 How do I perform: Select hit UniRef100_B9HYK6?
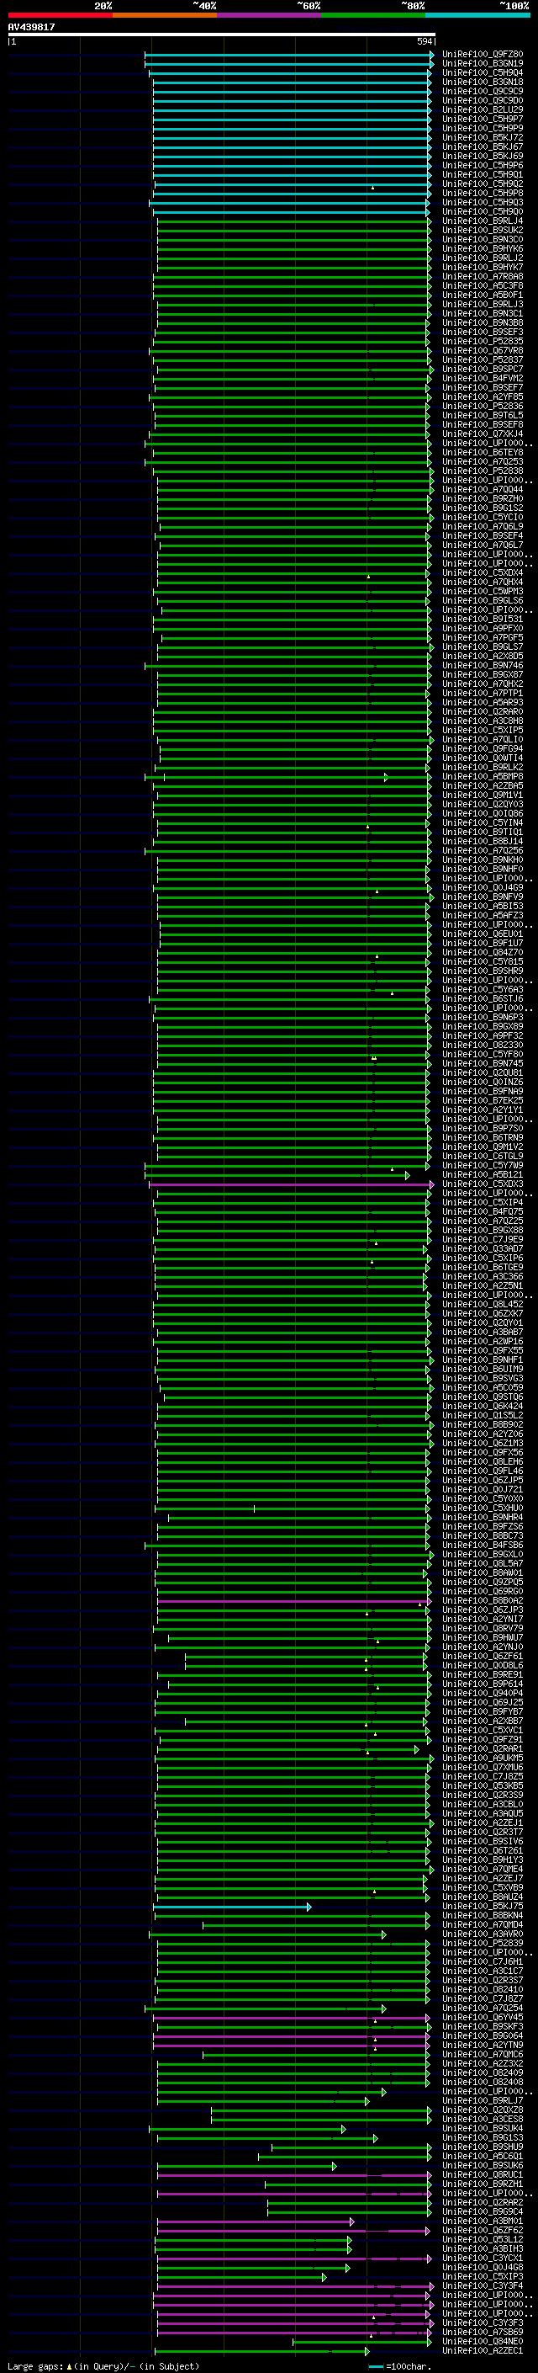tap(483, 248)
